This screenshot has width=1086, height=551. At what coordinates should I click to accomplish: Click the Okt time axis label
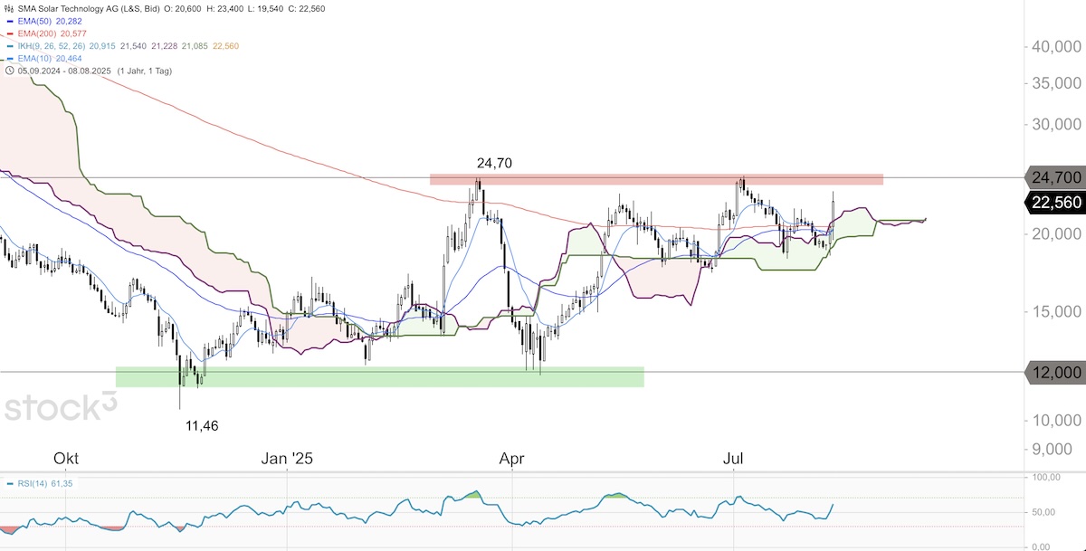67,459
